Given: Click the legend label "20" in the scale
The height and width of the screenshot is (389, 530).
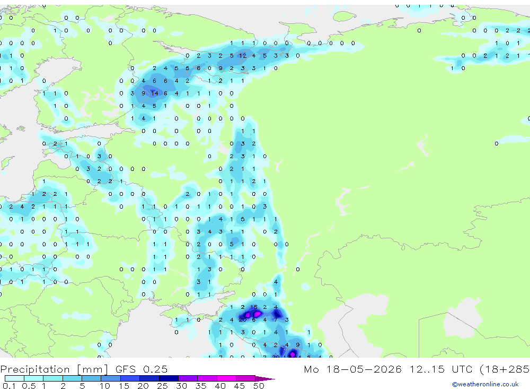Looking at the screenshot, I should [143, 386].
